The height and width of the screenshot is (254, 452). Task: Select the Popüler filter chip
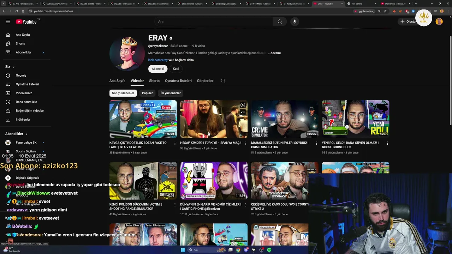coord(147,93)
